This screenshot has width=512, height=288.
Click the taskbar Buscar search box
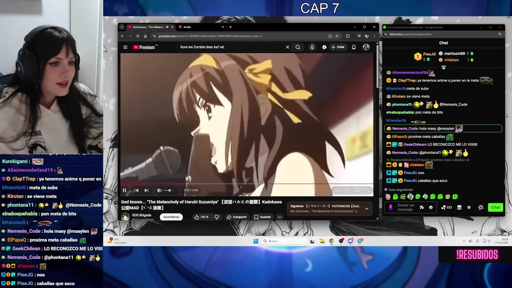(284, 241)
